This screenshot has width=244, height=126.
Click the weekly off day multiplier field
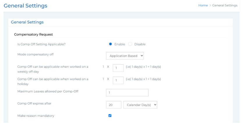pos(118,68)
